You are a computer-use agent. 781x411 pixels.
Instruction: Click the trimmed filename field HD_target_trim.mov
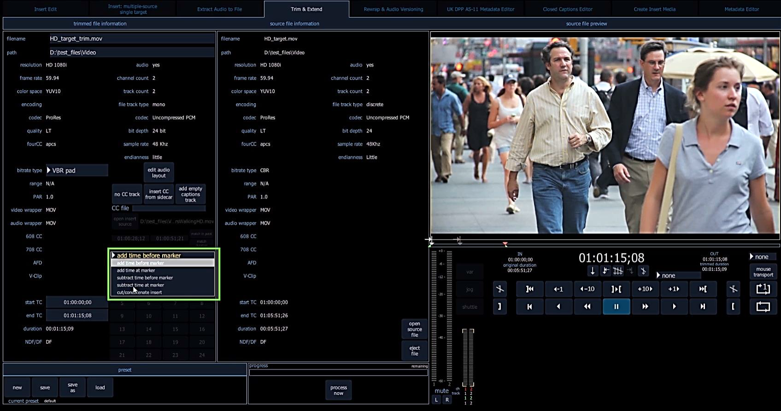(132, 39)
